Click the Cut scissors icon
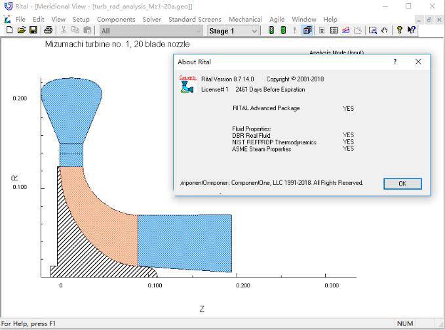The height and width of the screenshot is (330, 445). point(64,30)
